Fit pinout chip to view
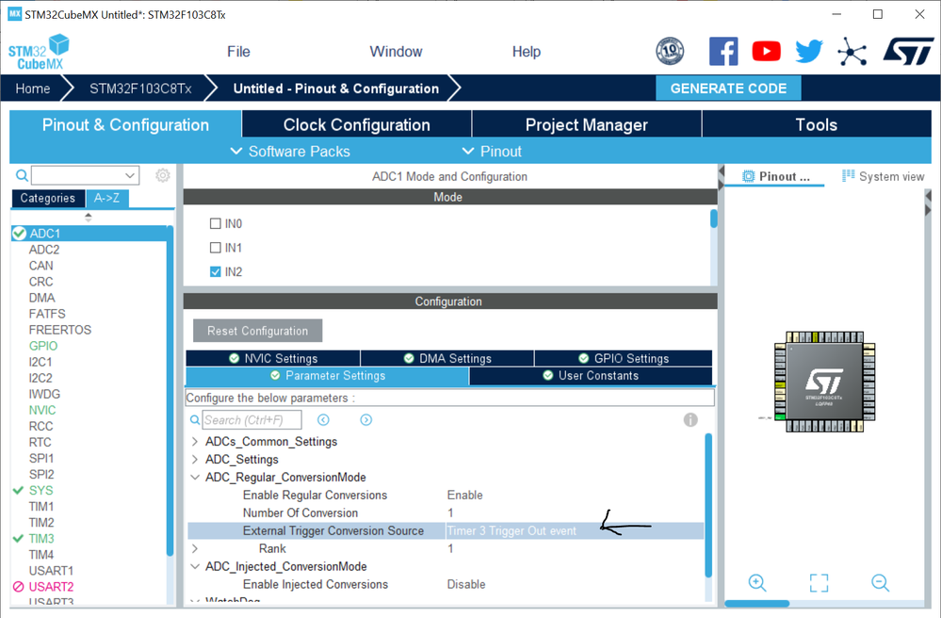The width and height of the screenshot is (941, 618). pos(819,582)
